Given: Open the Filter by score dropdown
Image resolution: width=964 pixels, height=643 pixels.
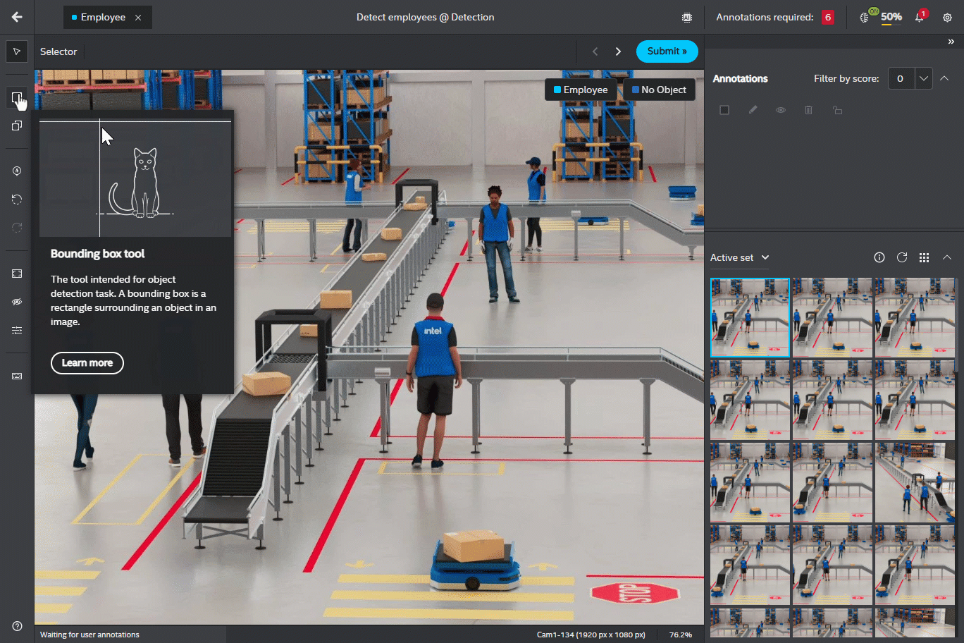Looking at the screenshot, I should pyautogui.click(x=923, y=78).
